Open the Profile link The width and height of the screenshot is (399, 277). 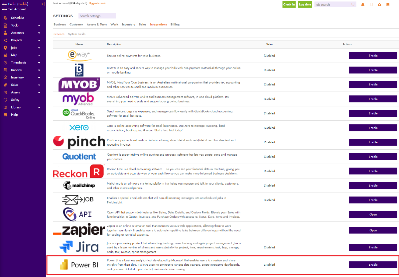(23, 4)
